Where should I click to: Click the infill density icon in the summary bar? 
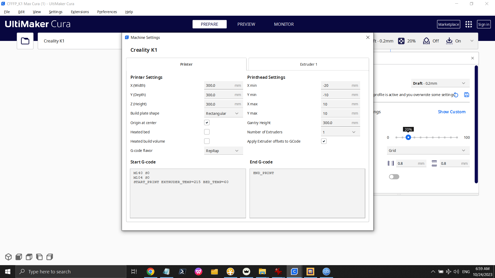tap(401, 41)
